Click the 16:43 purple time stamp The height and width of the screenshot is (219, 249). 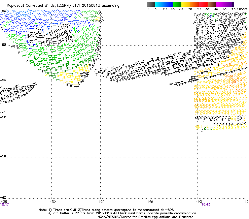(x=206, y=205)
